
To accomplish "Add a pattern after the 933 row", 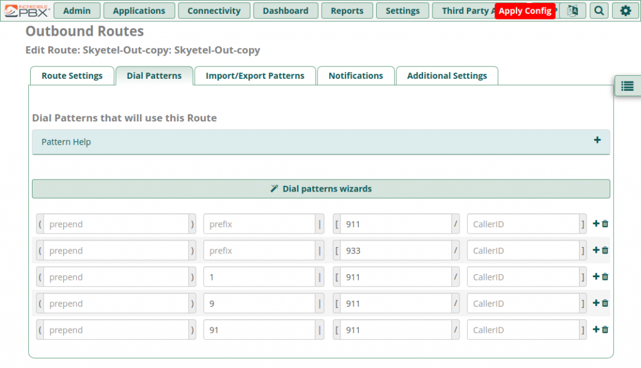I will coord(596,250).
